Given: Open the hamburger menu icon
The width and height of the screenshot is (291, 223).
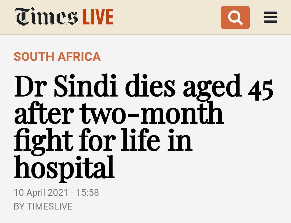Looking at the screenshot, I should [271, 17].
